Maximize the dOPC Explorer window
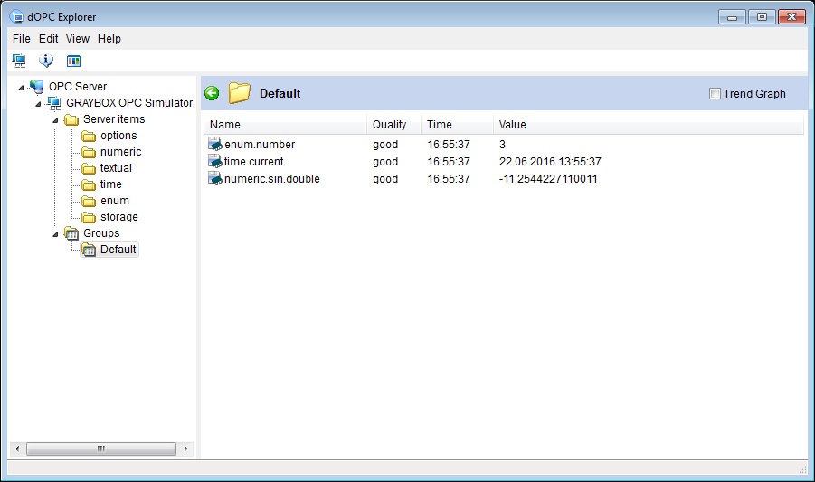The image size is (815, 482). [762, 17]
